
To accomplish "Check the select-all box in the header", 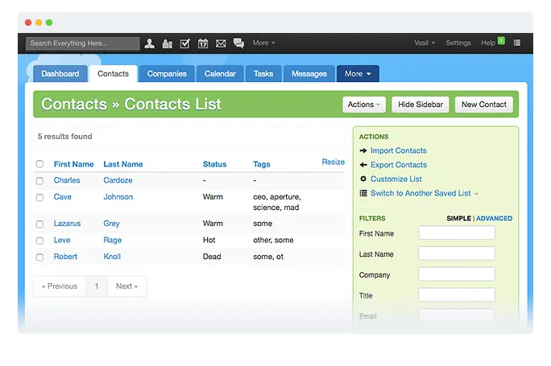I will click(39, 164).
